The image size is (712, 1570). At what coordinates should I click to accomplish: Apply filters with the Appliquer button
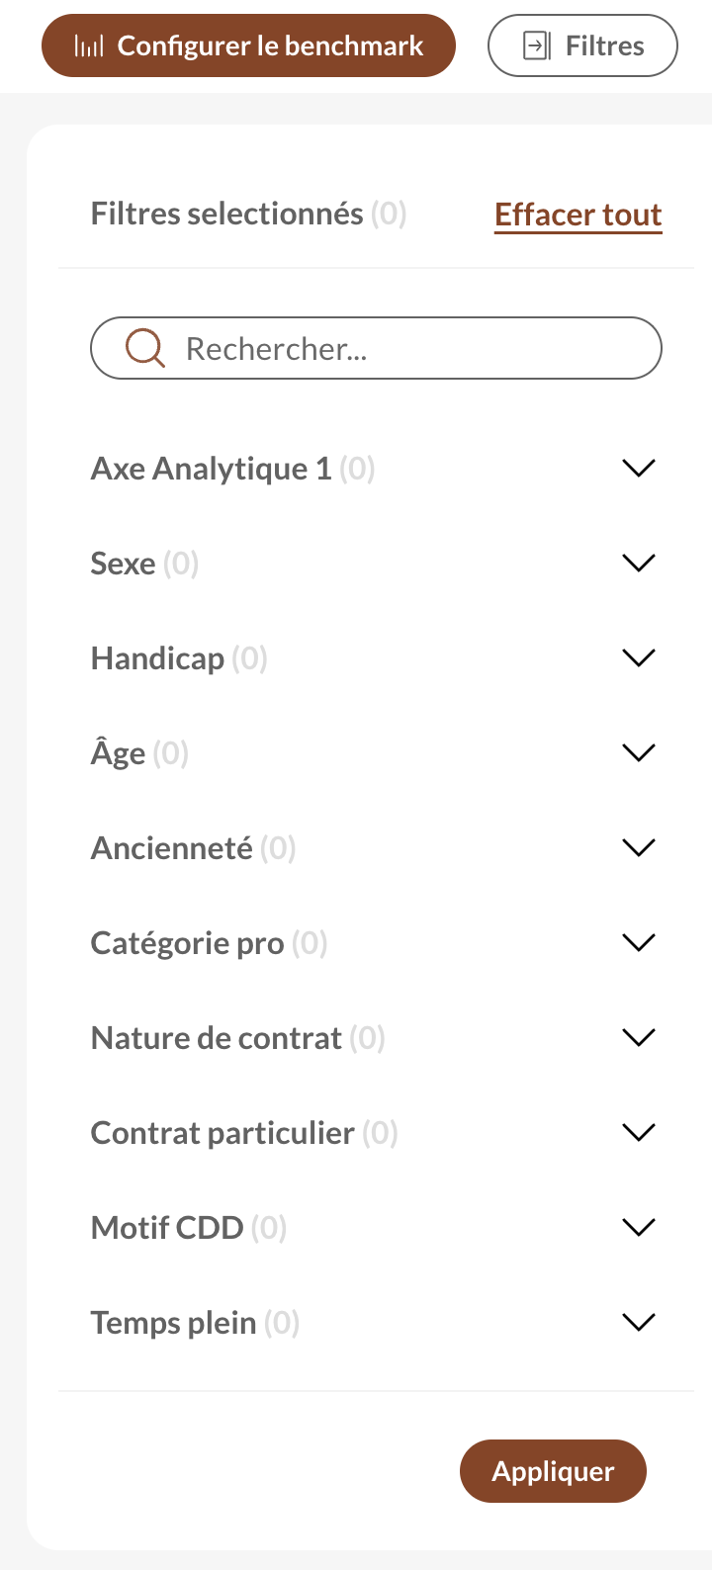click(x=553, y=1471)
